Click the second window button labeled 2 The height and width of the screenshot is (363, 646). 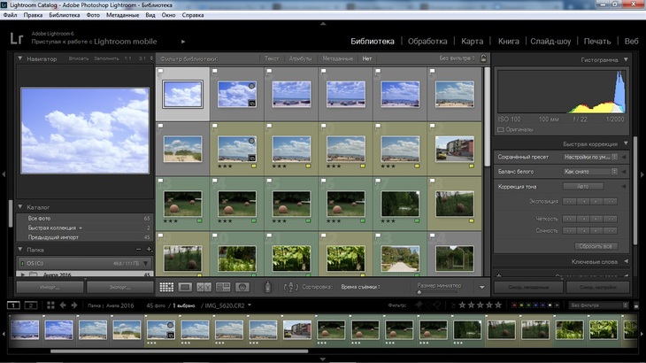[30, 305]
